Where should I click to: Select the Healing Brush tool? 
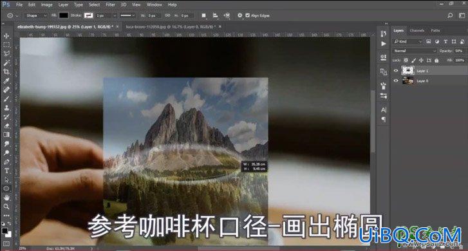(6, 89)
